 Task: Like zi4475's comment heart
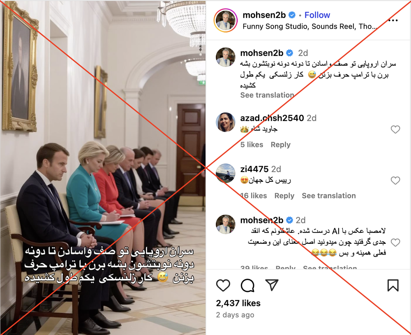(x=395, y=181)
